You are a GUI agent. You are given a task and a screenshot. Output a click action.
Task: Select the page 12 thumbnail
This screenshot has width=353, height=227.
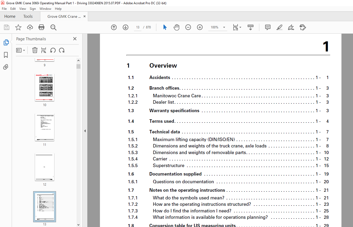(x=45, y=167)
